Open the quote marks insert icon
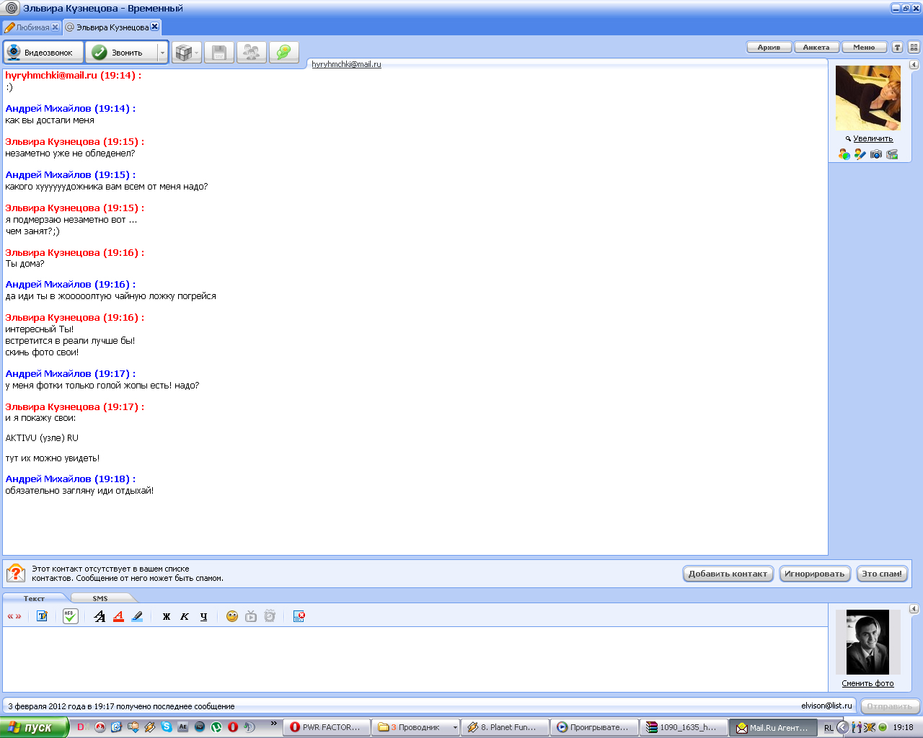923x738 pixels. 14,616
